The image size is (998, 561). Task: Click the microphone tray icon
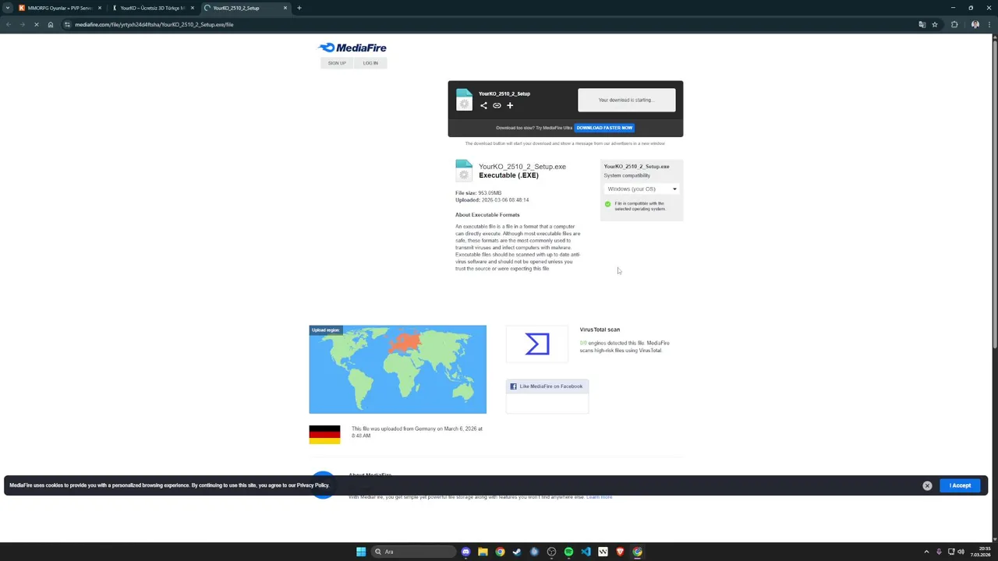pos(939,552)
